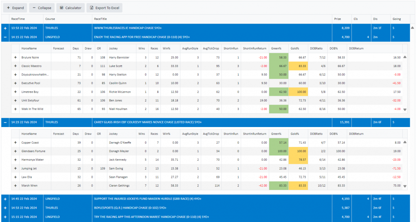The width and height of the screenshot is (417, 222).
Task: Click main race list scroll up arrow
Action: click(412, 28)
